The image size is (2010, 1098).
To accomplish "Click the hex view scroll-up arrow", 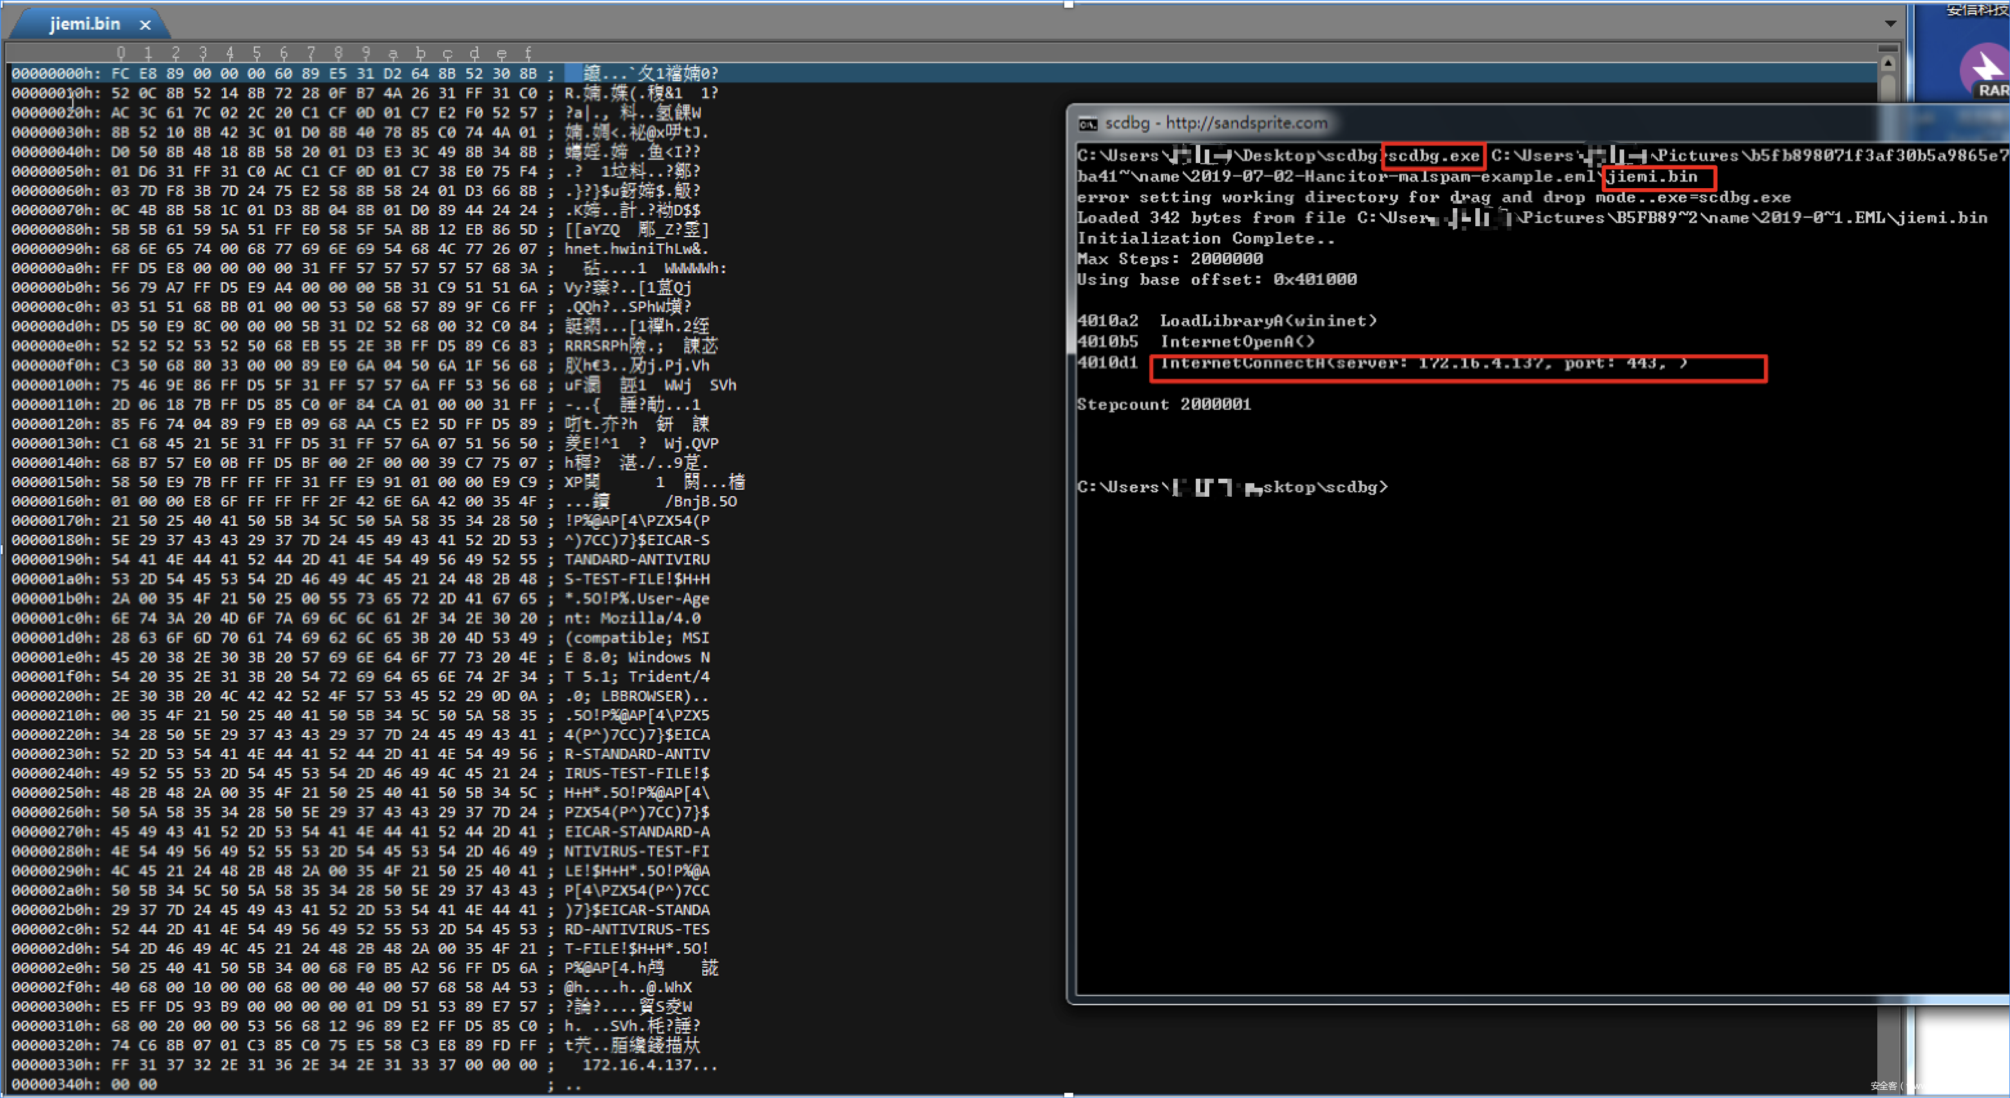I will coord(1888,63).
